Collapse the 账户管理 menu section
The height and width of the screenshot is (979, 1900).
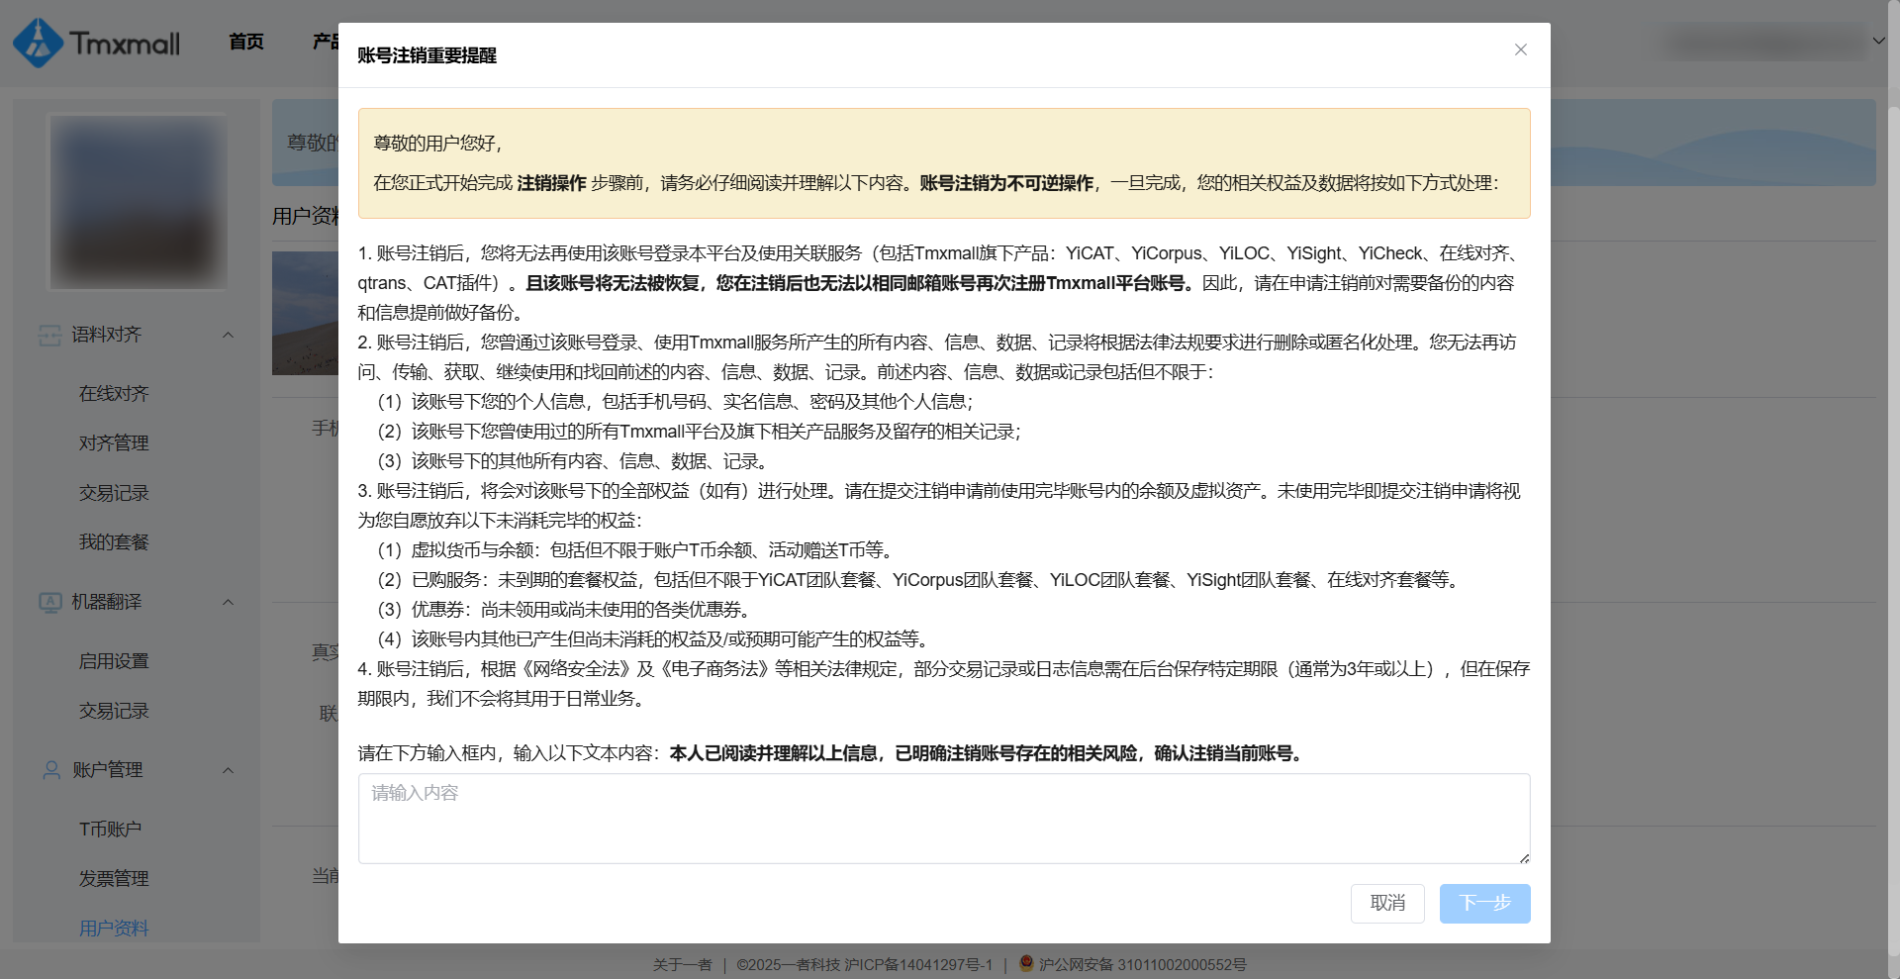(x=229, y=770)
